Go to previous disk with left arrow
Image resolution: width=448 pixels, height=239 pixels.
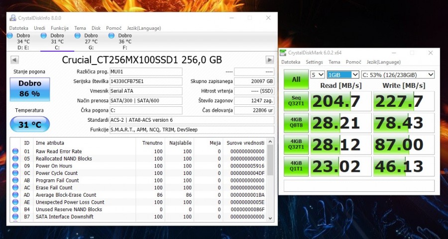(x=15, y=60)
